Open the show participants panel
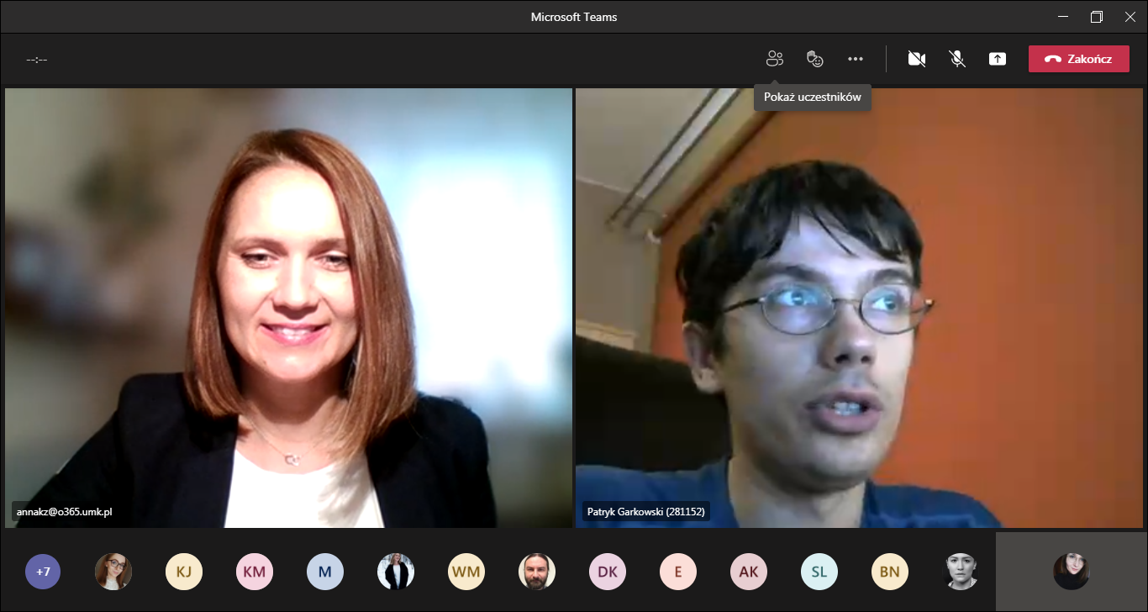 pyautogui.click(x=774, y=59)
